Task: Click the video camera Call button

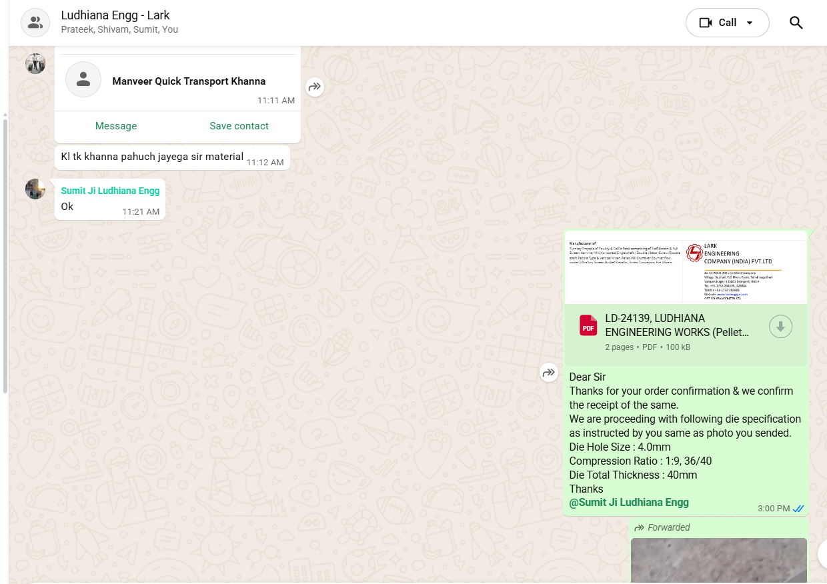Action: coord(718,23)
